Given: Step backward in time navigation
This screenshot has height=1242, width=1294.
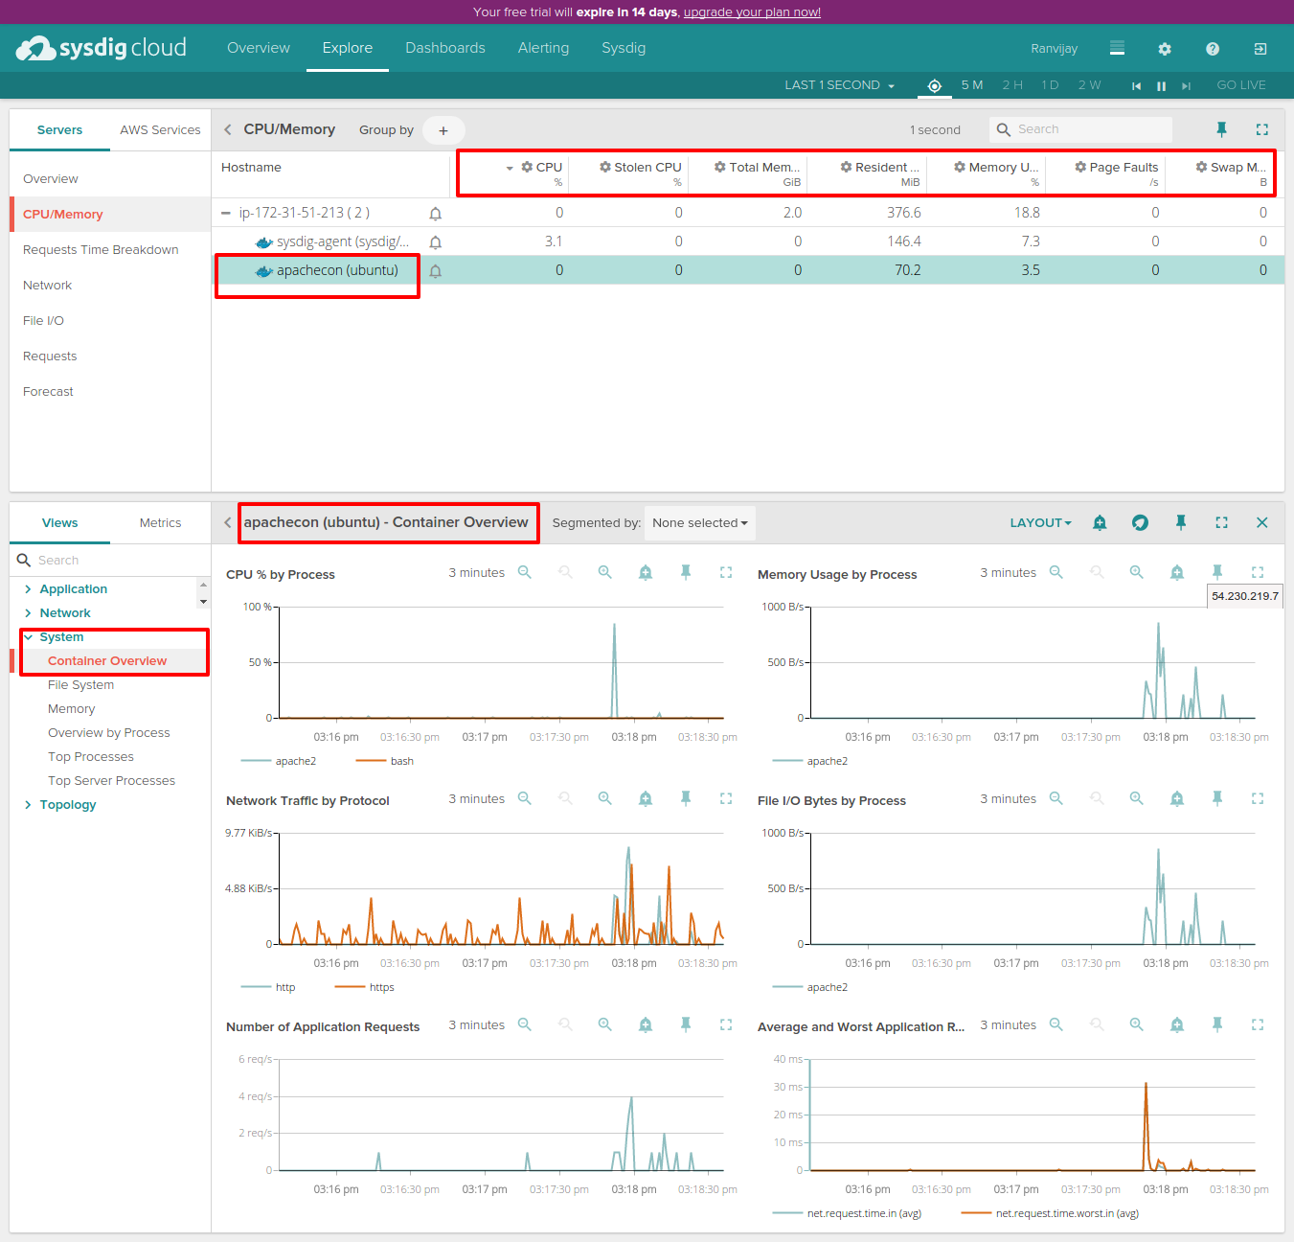Looking at the screenshot, I should (x=1136, y=86).
